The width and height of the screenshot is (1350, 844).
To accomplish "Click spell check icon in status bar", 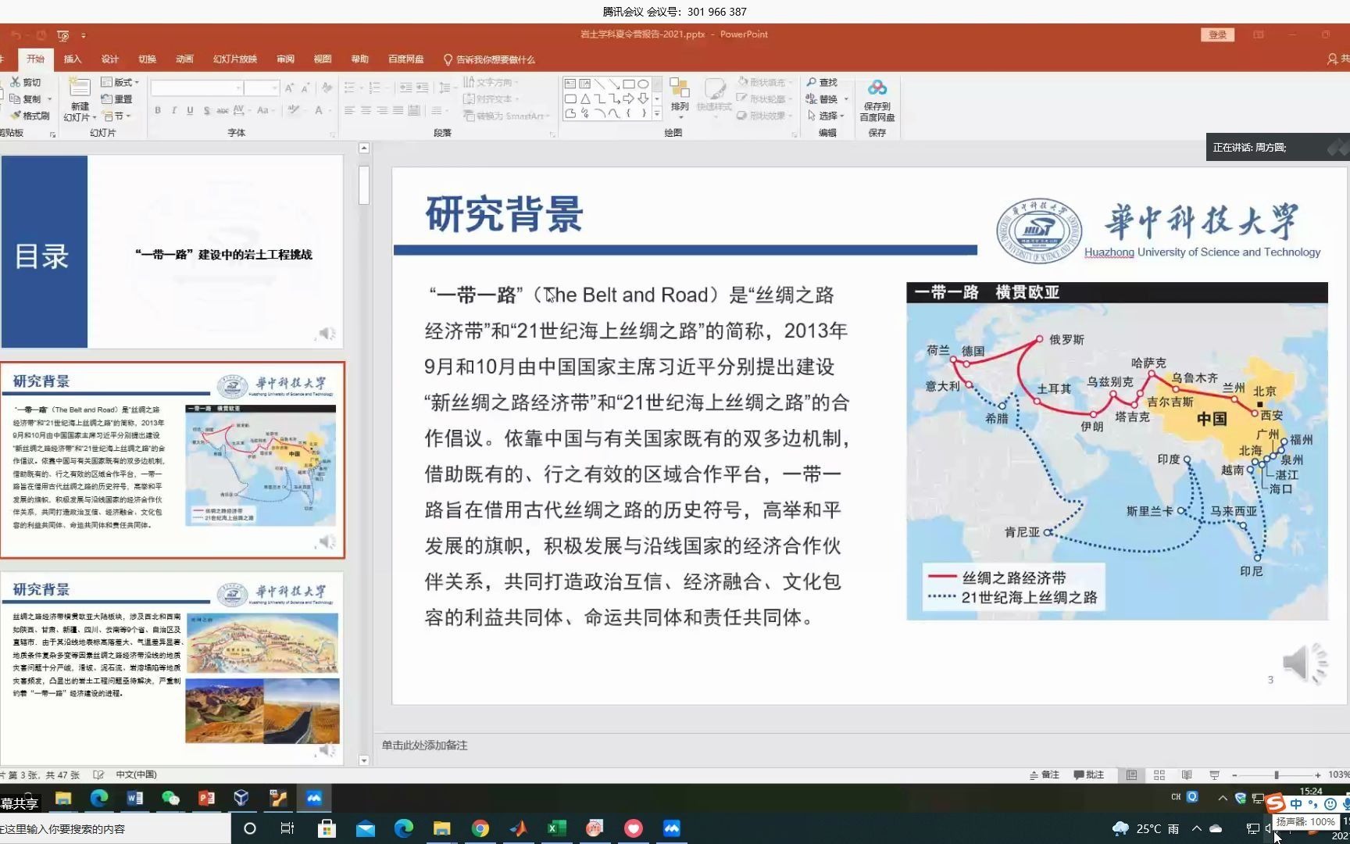I will tap(98, 775).
